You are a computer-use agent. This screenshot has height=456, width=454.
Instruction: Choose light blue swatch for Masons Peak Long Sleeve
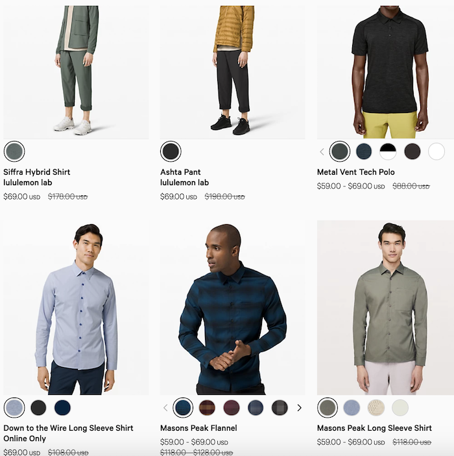click(352, 407)
